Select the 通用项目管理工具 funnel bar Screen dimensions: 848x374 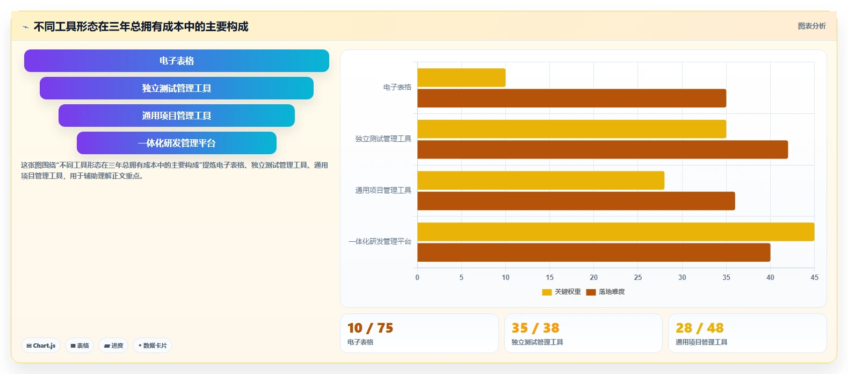click(177, 116)
